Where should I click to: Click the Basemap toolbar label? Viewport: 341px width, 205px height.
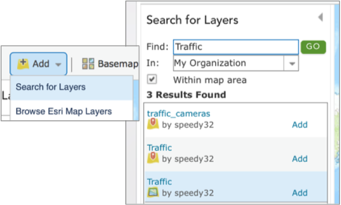pos(118,64)
